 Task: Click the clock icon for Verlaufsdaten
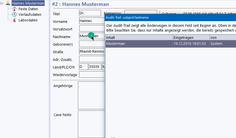point(14,15)
